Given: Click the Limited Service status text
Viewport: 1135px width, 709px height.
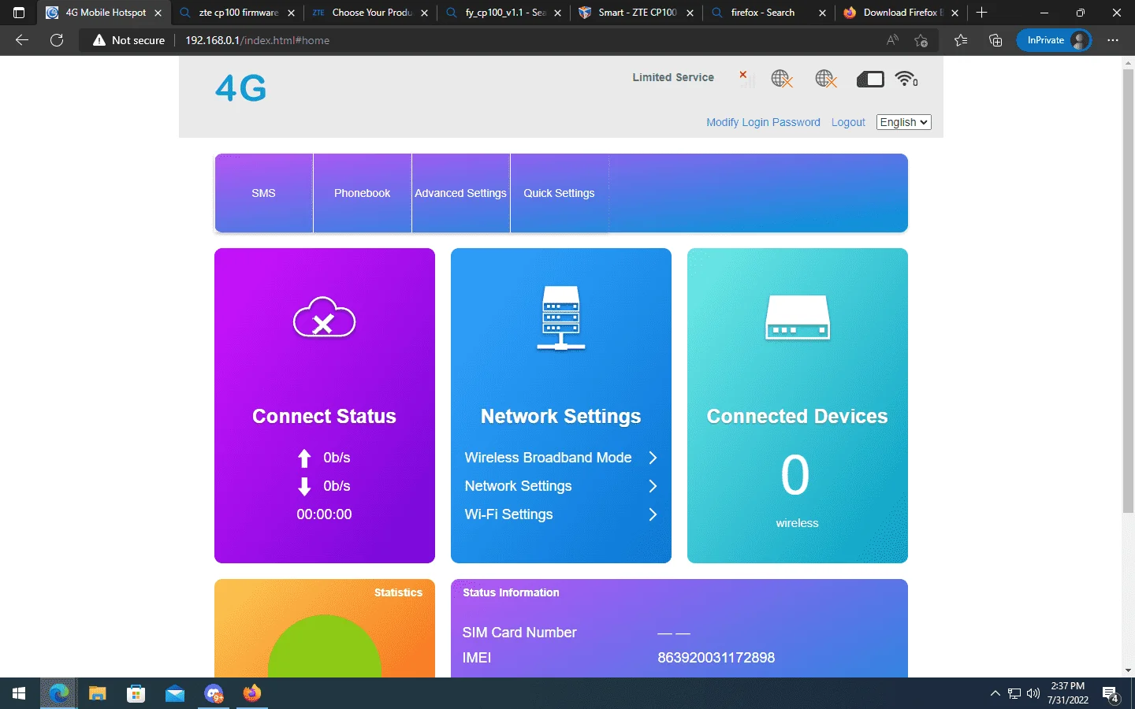Looking at the screenshot, I should point(673,77).
